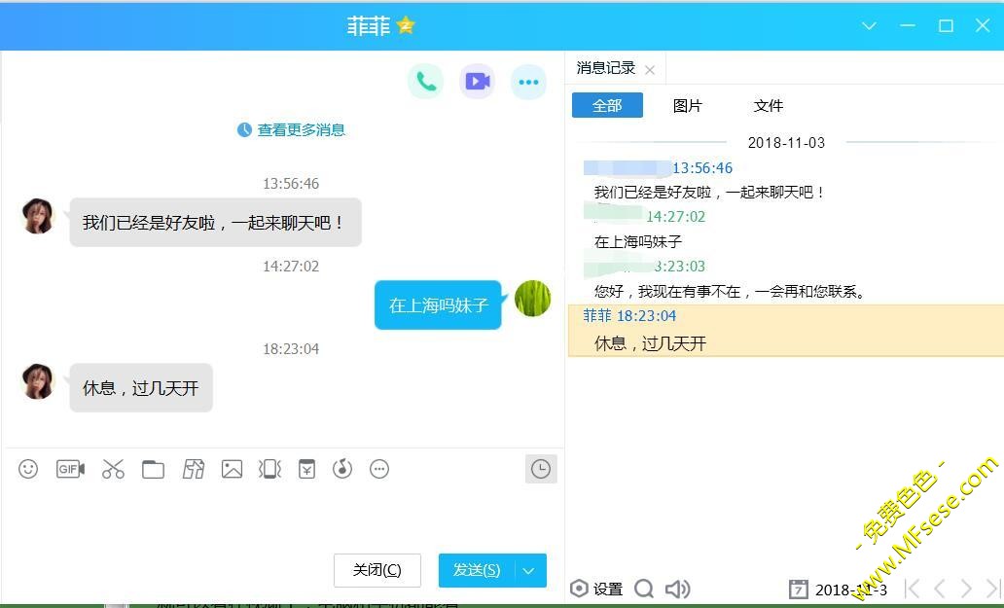Click the 关闭(C) close button
Screen dimensions: 1004x608
coord(377,570)
